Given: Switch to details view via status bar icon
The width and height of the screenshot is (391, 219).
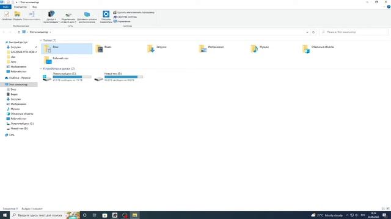Looking at the screenshot, I should point(383,209).
